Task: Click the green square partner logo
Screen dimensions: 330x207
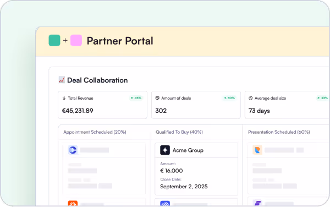Action: pos(54,40)
